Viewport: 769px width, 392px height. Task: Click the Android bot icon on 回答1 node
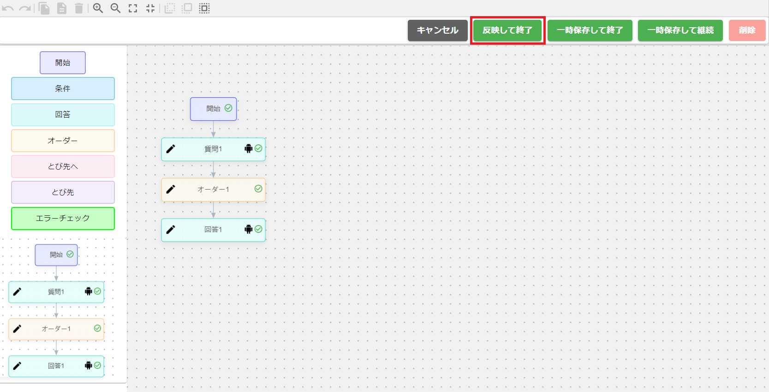(249, 229)
